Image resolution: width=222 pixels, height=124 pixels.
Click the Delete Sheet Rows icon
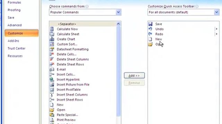(52, 64)
